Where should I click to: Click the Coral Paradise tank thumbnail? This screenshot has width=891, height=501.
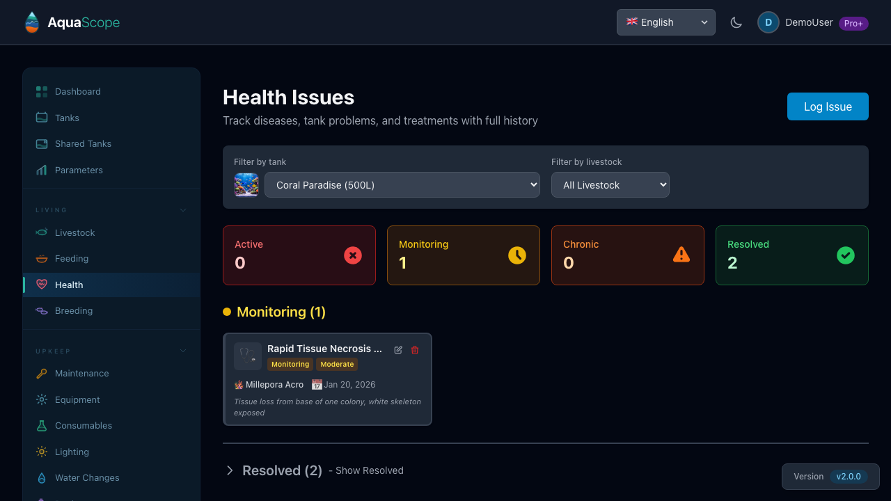(246, 185)
